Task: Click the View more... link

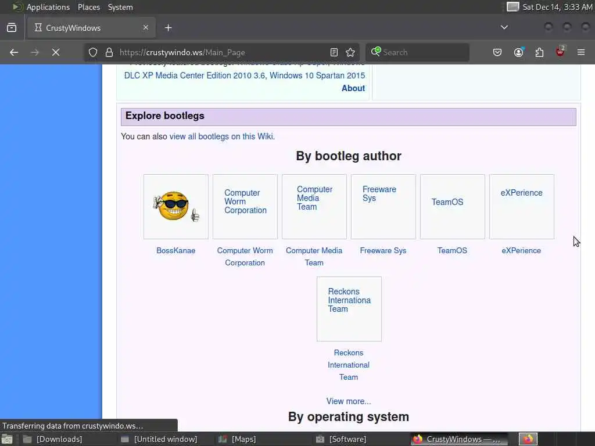Action: pos(349,401)
